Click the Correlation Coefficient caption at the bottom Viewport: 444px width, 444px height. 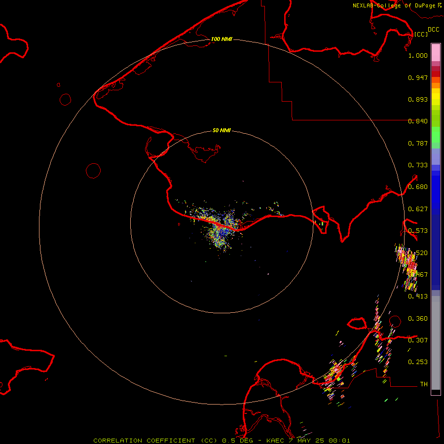tap(222, 441)
